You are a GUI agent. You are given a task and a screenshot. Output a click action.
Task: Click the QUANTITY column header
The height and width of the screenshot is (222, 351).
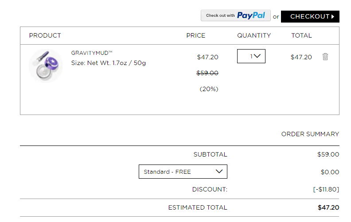point(254,35)
